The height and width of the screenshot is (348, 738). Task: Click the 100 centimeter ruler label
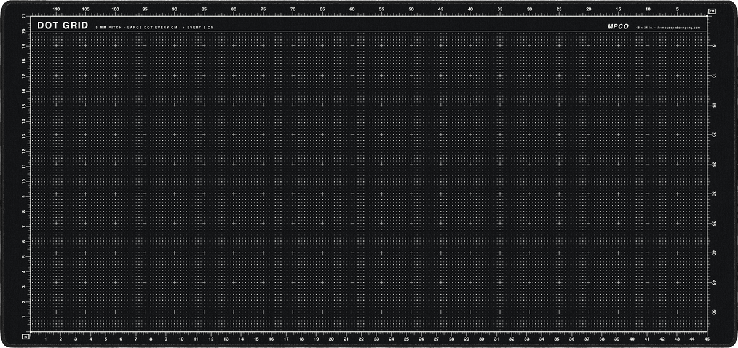tap(115, 9)
